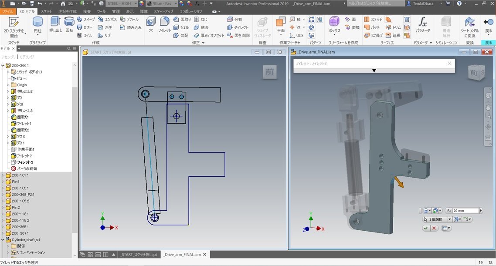
Task: Close the フィレット:フィレット3 dialog bar
Action: pyautogui.click(x=449, y=63)
